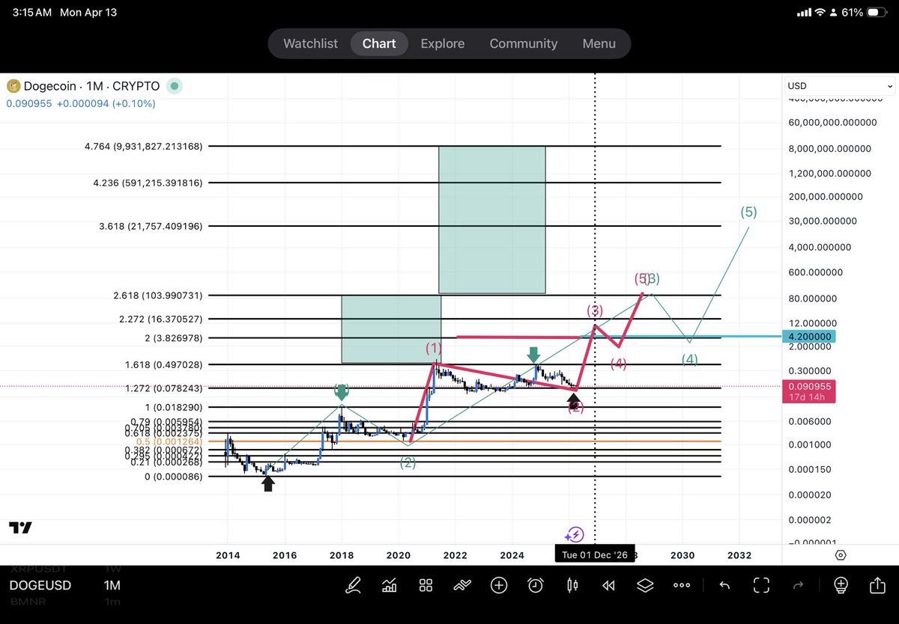Viewport: 899px width, 624px height.
Task: Start bar replay with the rewind icon
Action: (608, 585)
